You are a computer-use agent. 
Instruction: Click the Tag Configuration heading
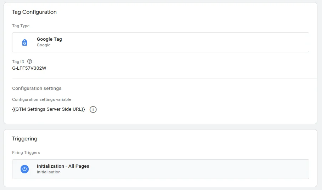point(34,12)
